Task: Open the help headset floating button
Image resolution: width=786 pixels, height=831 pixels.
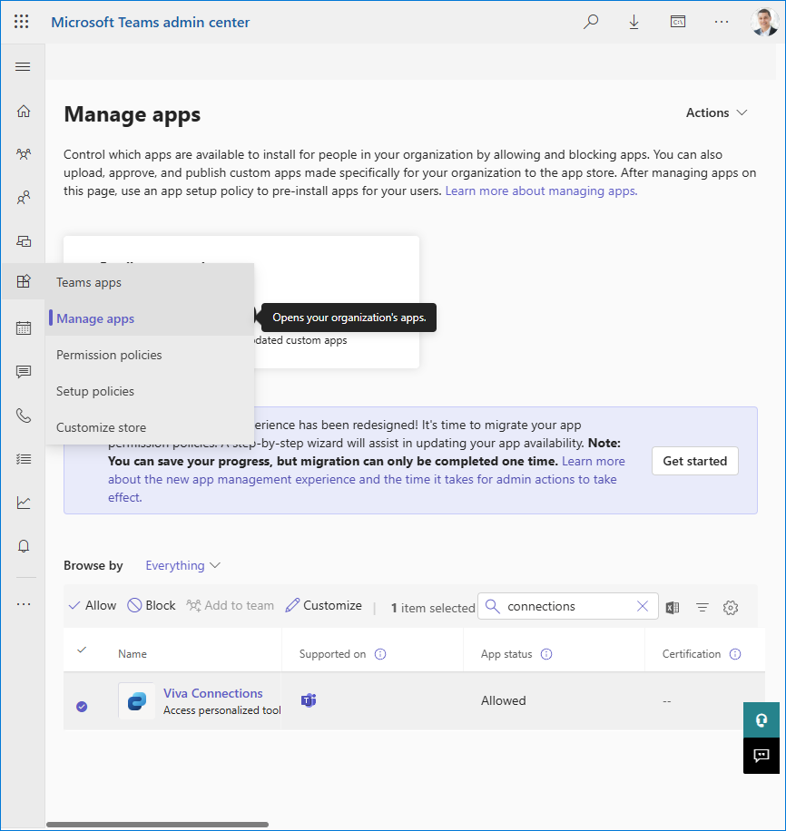Action: tap(761, 719)
